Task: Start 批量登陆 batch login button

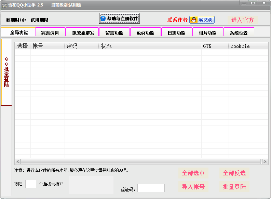Action: pos(234,187)
